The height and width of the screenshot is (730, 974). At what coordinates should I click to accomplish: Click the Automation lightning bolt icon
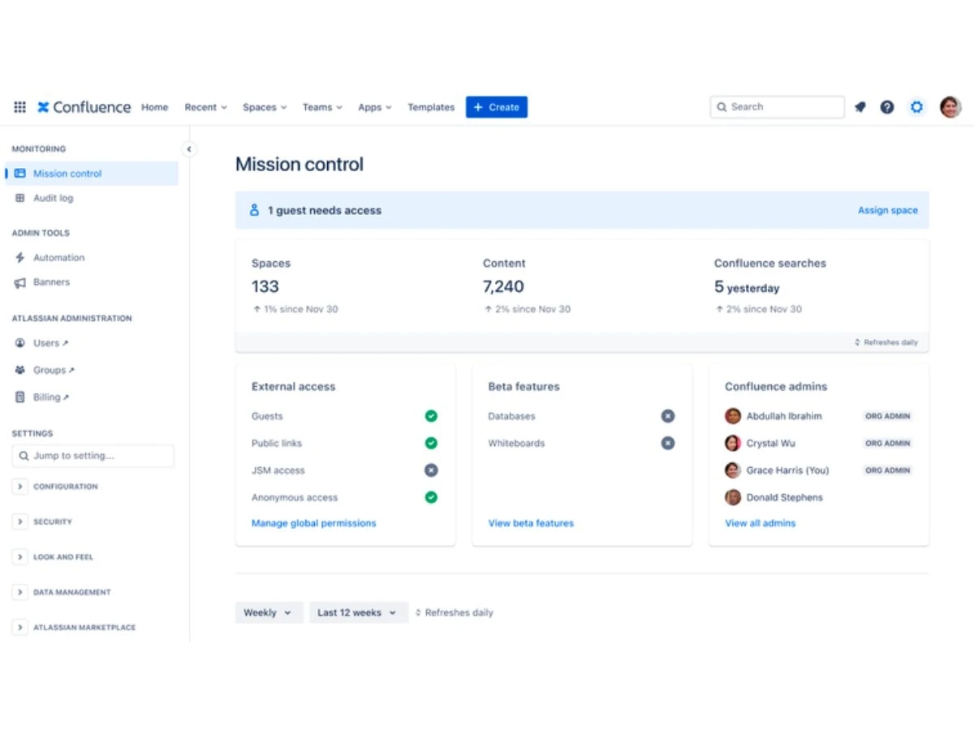coord(20,257)
